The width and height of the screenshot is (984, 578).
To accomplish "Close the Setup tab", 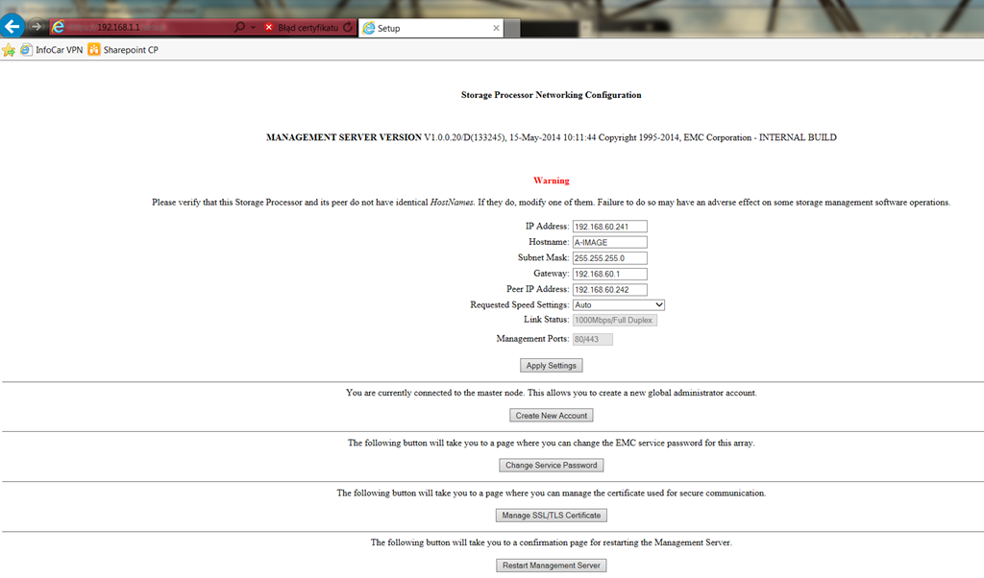I will [x=496, y=28].
